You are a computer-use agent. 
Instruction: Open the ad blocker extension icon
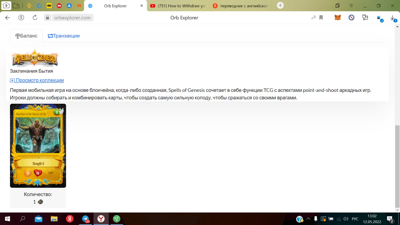(x=352, y=17)
